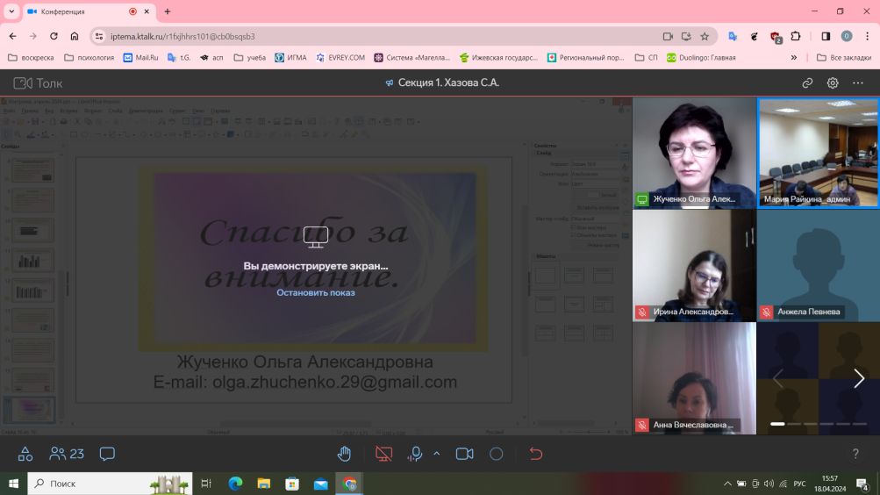
Task: Select Мария Райкина_админ video tile
Action: [x=819, y=154]
